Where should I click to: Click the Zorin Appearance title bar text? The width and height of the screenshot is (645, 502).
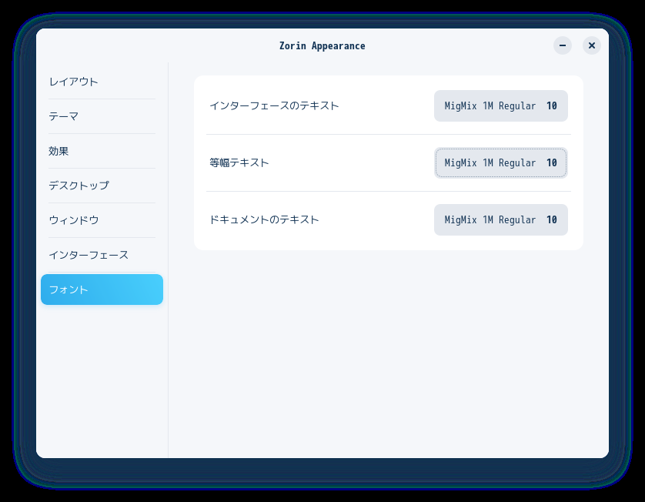coord(322,45)
